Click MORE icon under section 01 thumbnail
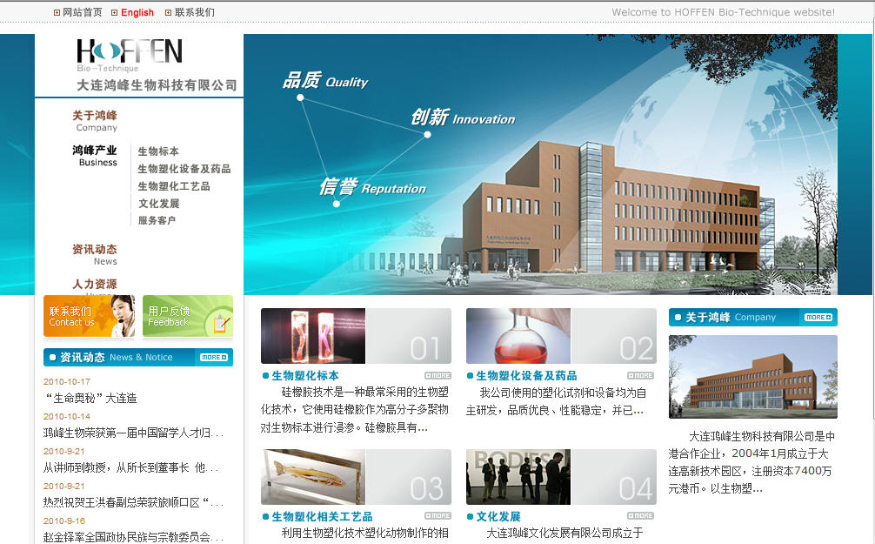 (437, 375)
